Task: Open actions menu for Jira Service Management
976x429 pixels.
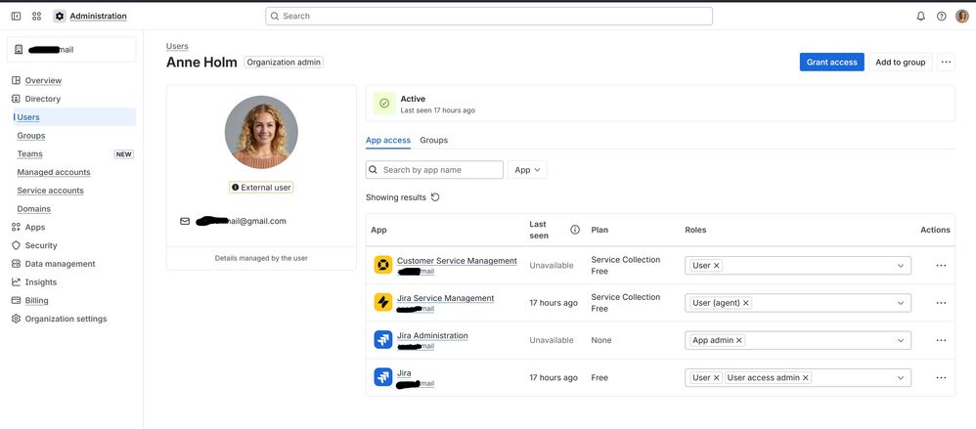Action: [941, 303]
